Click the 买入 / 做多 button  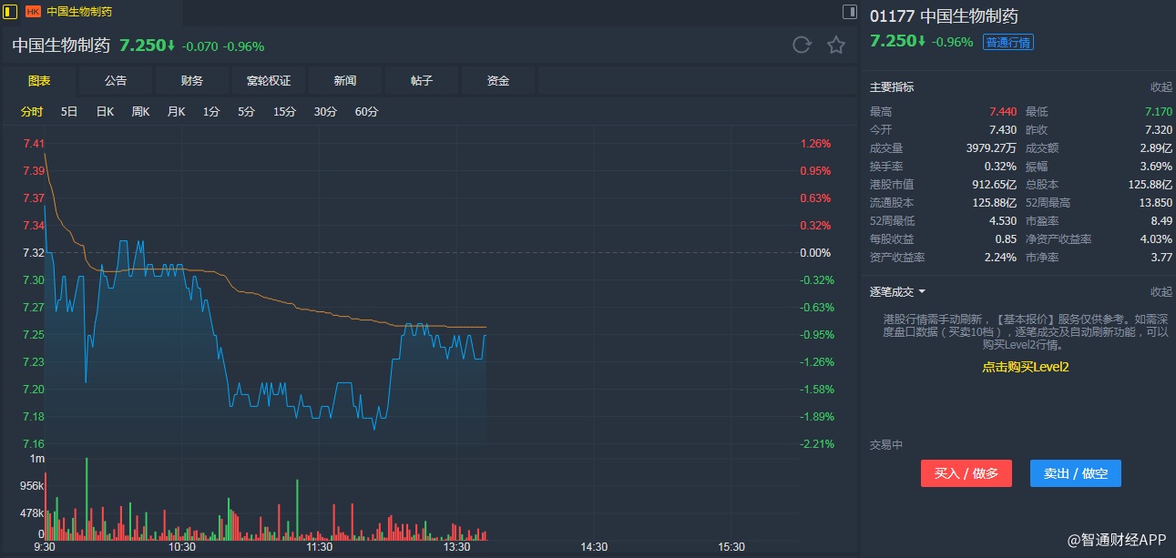tap(966, 473)
